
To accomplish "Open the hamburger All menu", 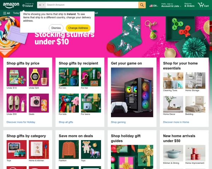I will 7,13.
